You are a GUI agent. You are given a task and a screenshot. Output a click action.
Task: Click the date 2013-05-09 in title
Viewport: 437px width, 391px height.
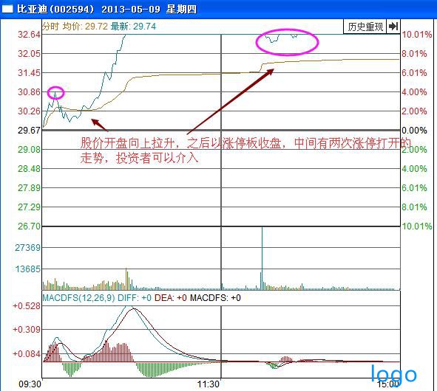tap(131, 9)
